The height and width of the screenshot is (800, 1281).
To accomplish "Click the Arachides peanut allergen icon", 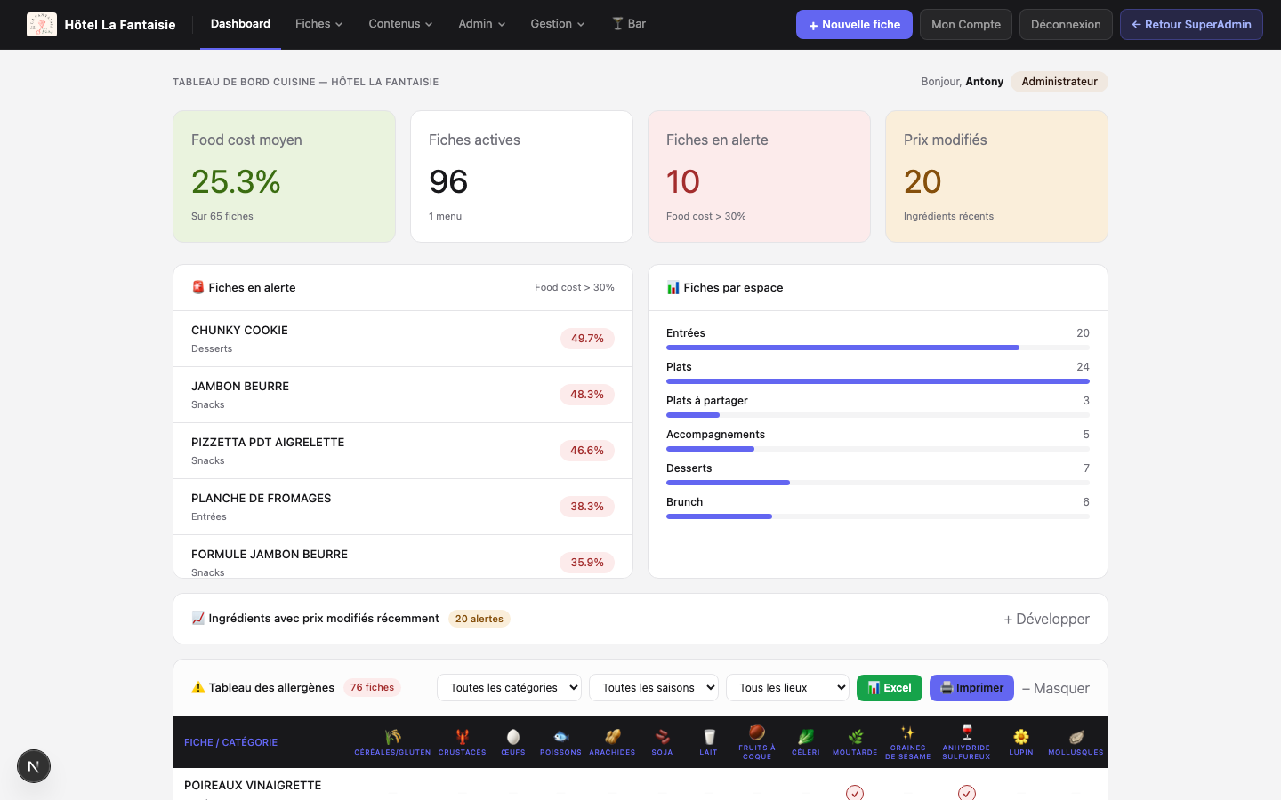I will click(612, 736).
